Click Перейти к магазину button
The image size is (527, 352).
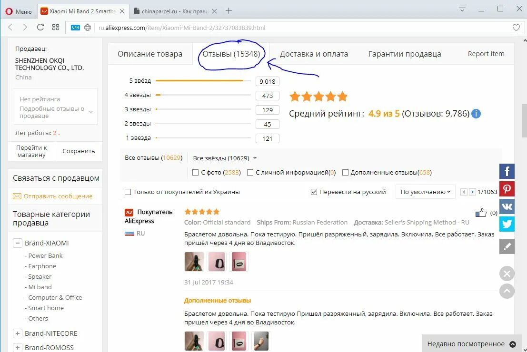coord(31,151)
